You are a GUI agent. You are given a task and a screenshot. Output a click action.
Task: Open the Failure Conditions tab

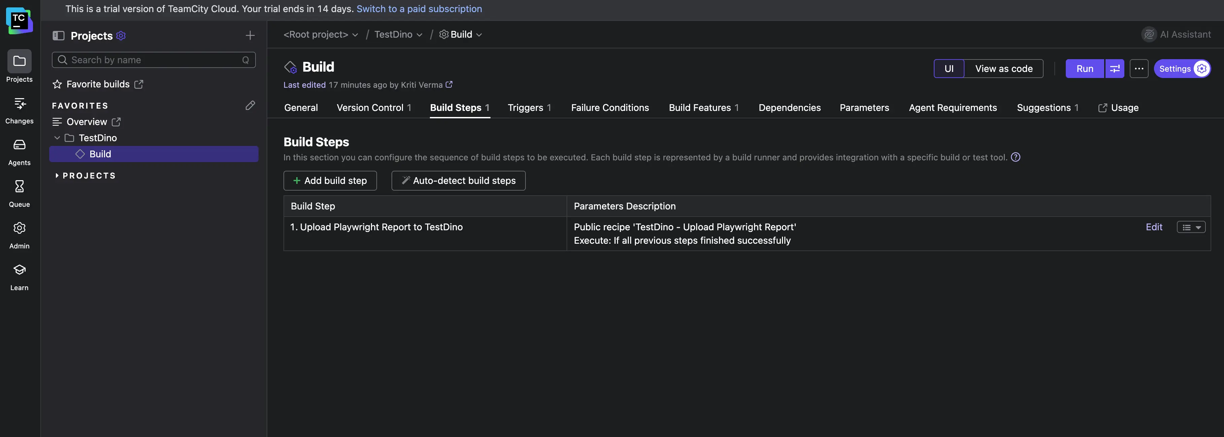tap(610, 108)
